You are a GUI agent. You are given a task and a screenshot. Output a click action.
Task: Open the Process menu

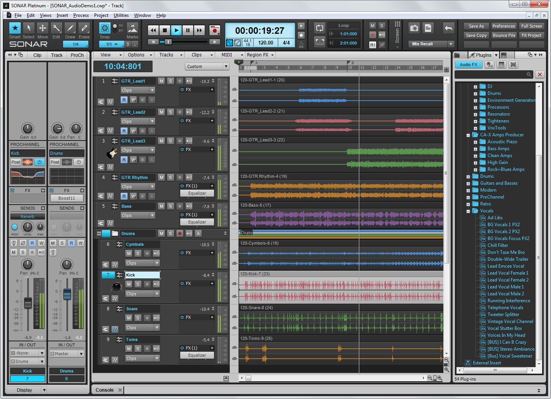pos(81,15)
